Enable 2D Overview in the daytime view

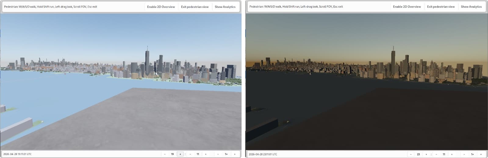(x=161, y=7)
